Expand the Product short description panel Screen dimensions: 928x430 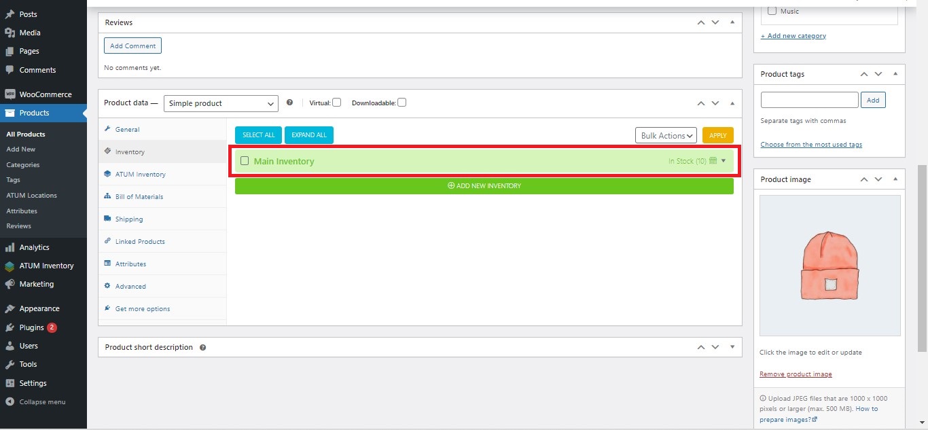(732, 347)
